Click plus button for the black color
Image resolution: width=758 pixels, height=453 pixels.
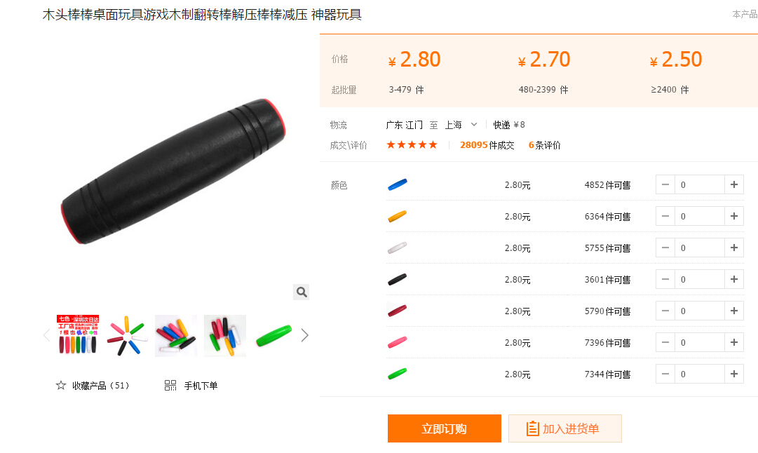[x=734, y=279]
